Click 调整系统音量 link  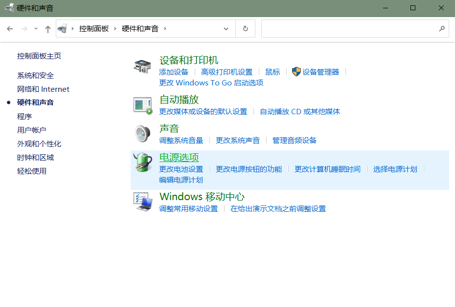click(181, 141)
